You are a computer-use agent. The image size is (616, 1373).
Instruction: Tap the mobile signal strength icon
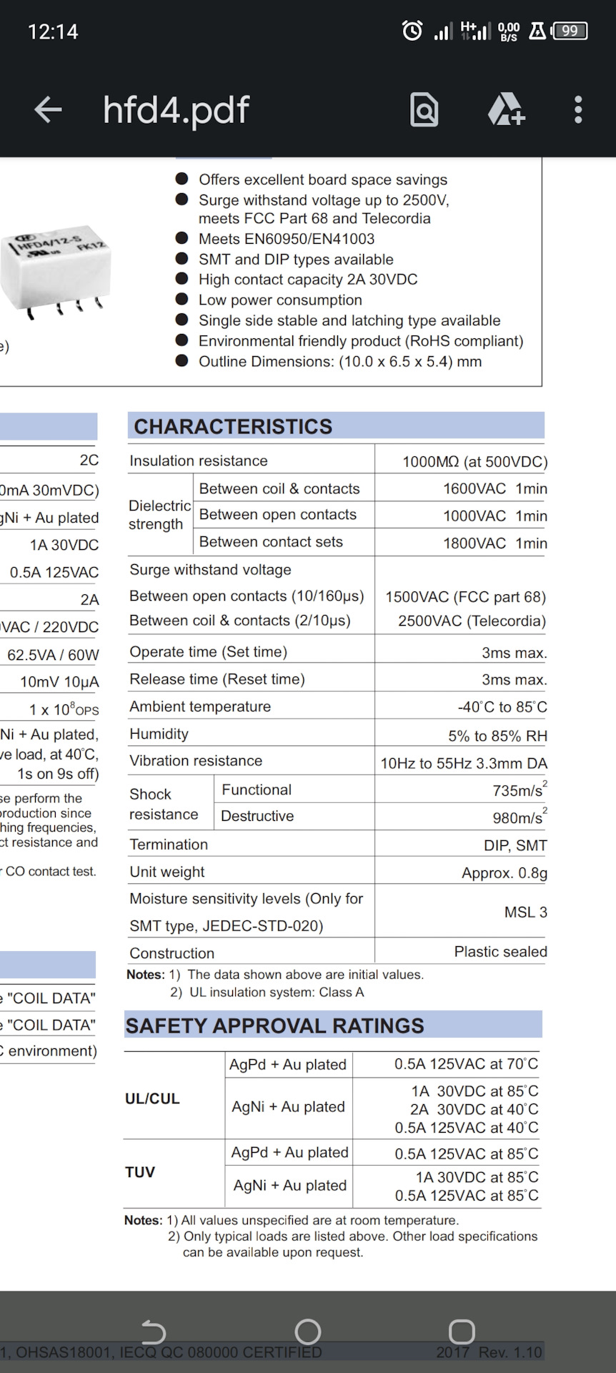click(x=443, y=31)
